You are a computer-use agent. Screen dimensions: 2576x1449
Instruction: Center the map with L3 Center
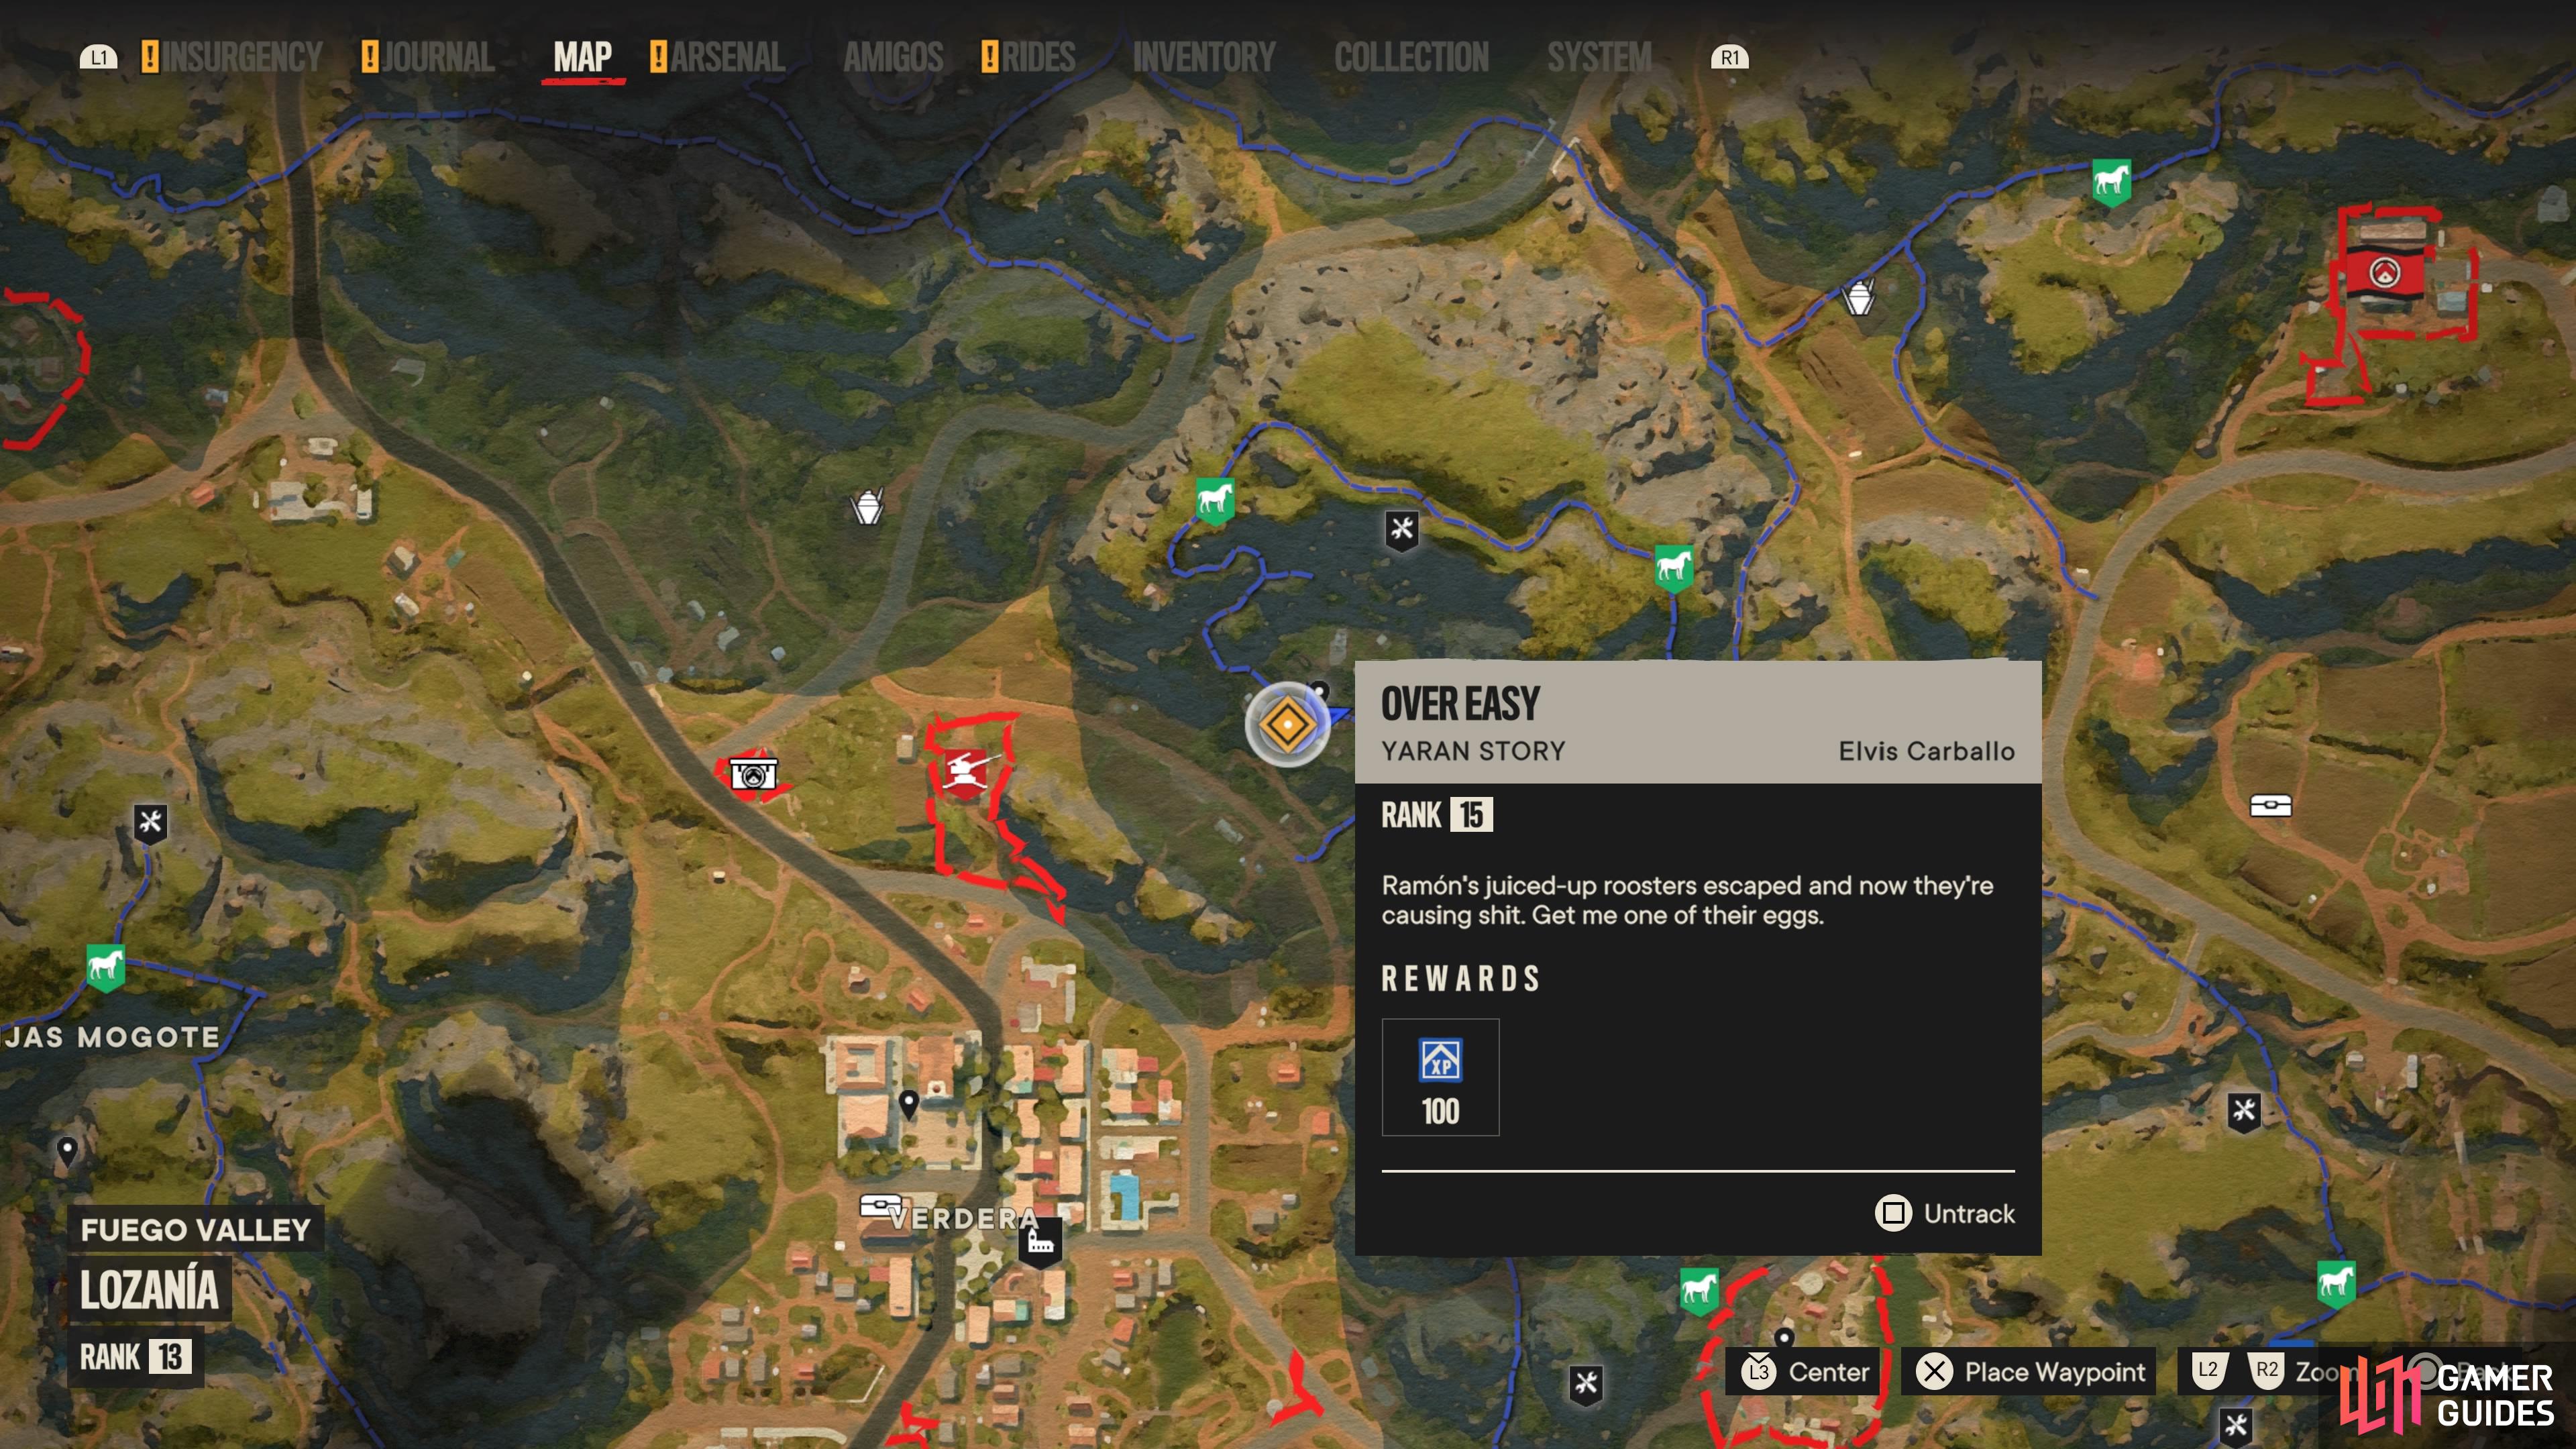tap(1805, 1371)
